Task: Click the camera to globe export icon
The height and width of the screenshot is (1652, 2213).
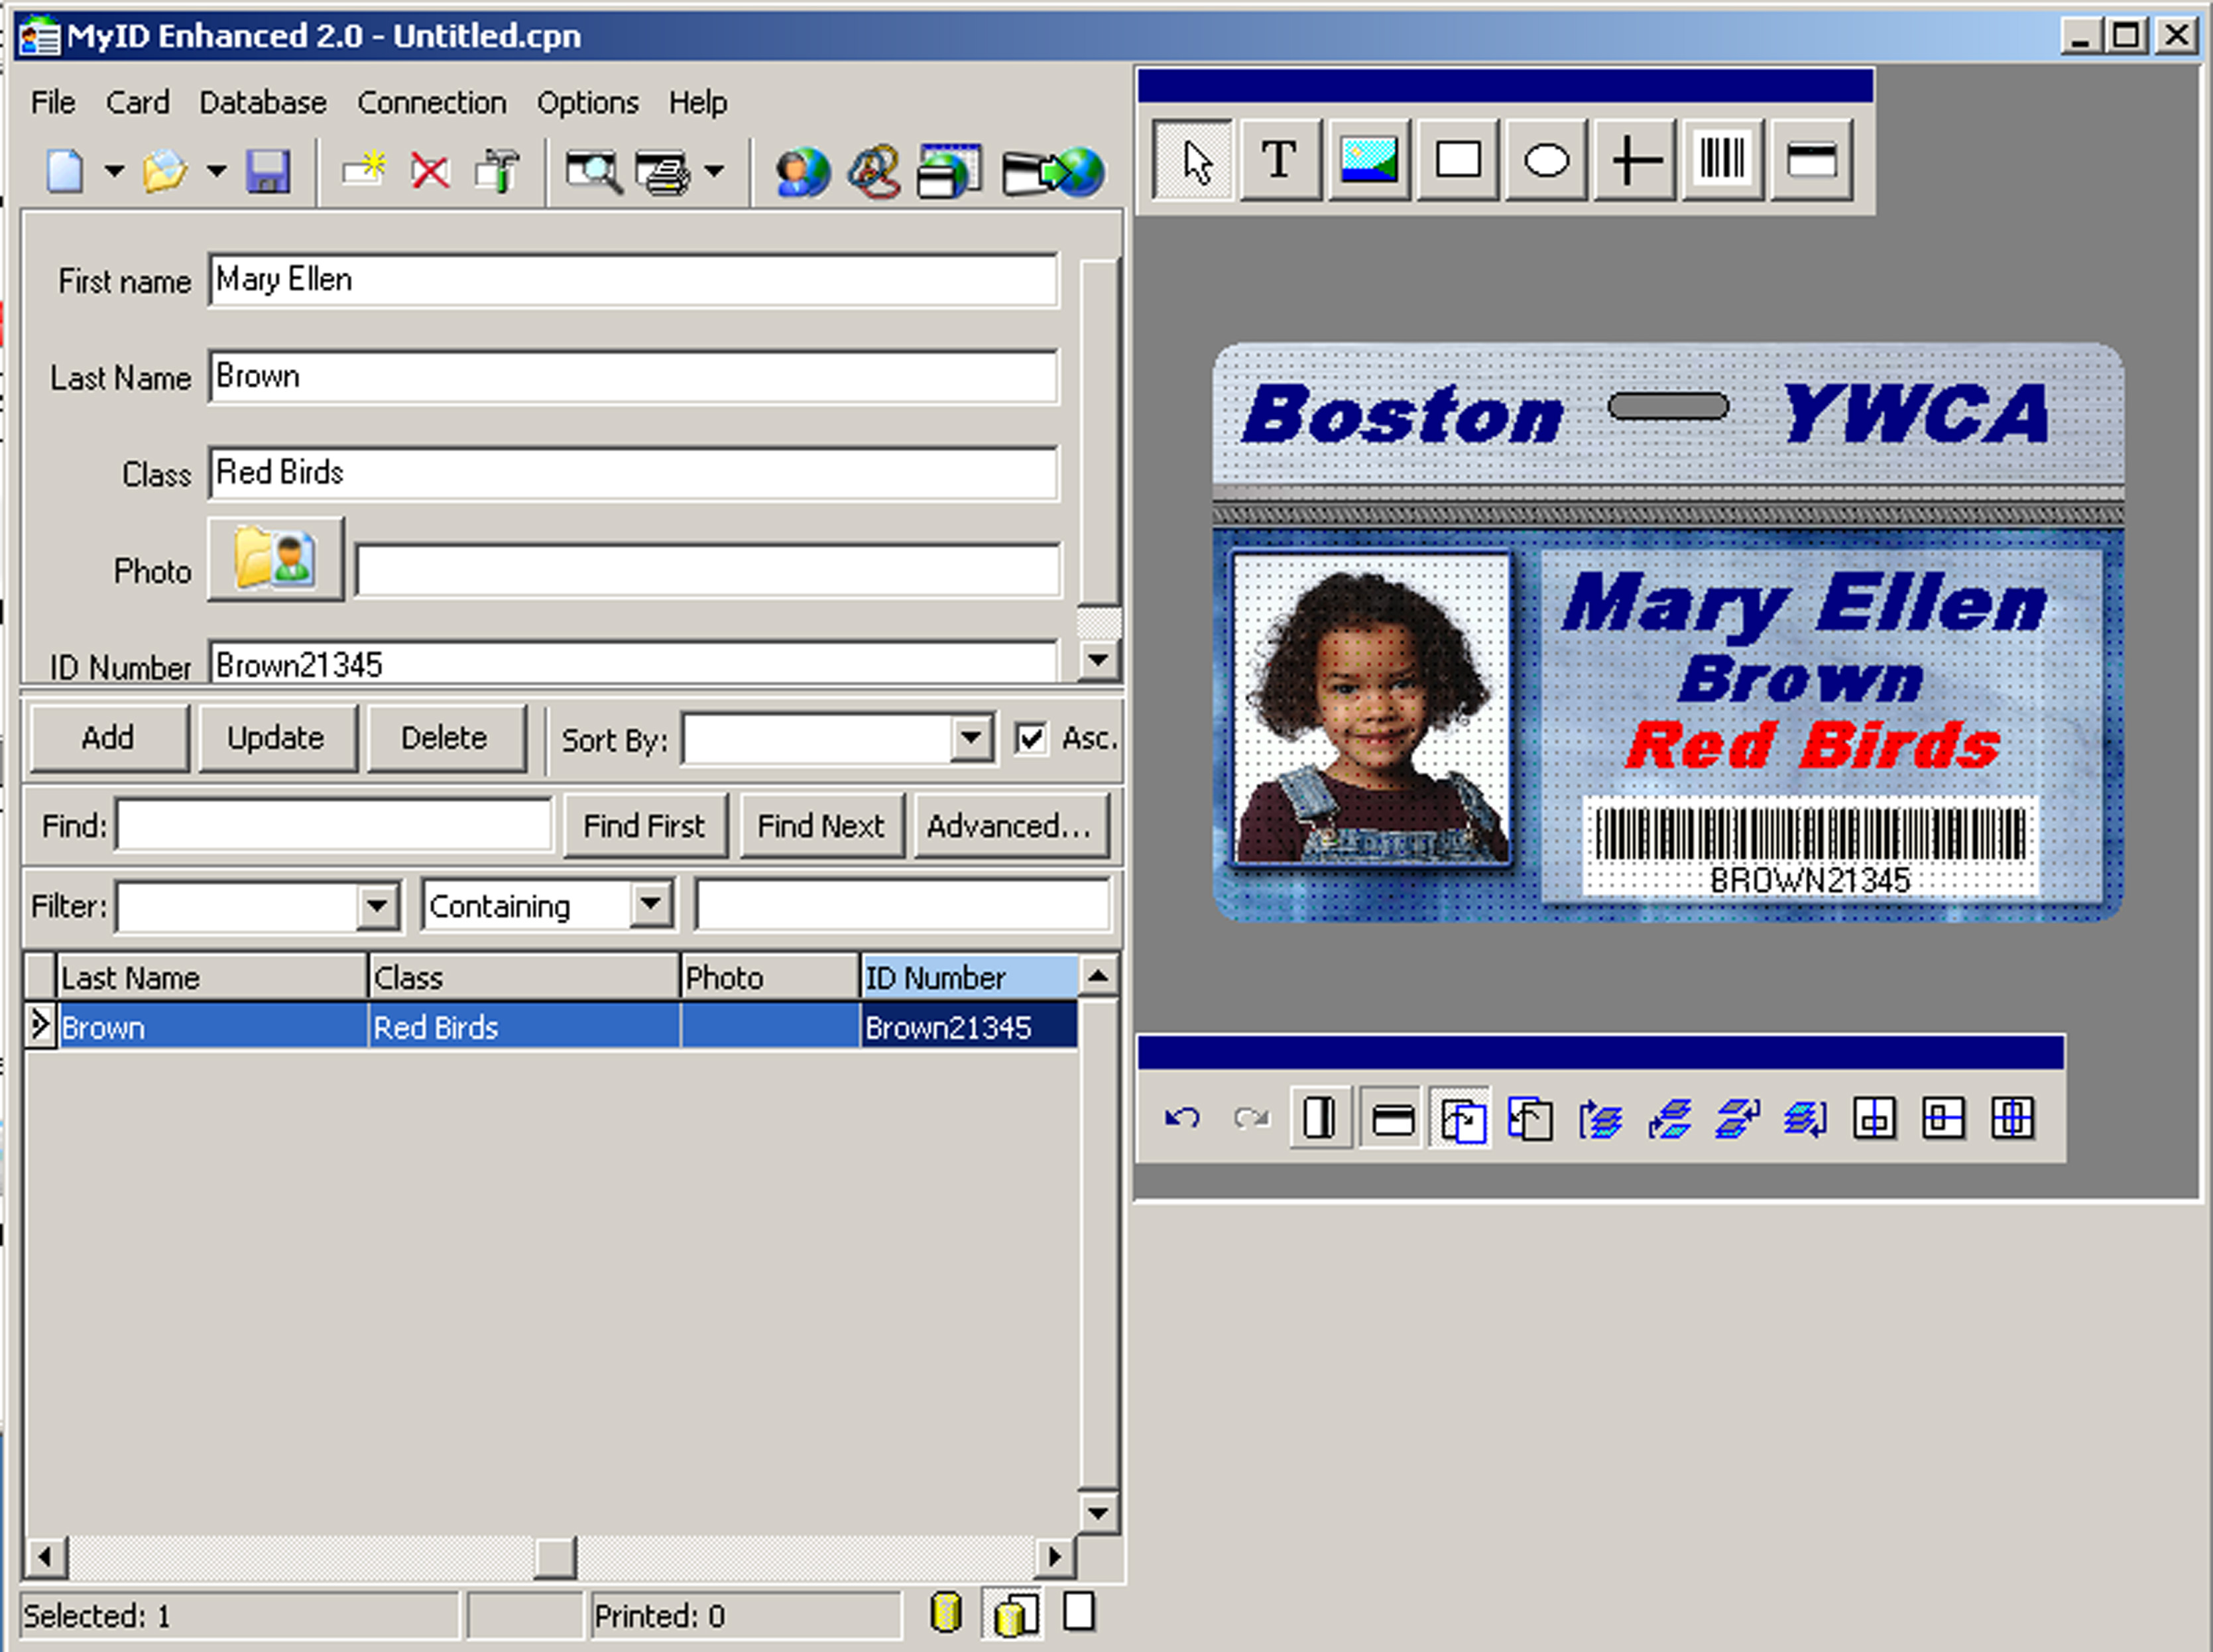Action: pyautogui.click(x=1054, y=172)
